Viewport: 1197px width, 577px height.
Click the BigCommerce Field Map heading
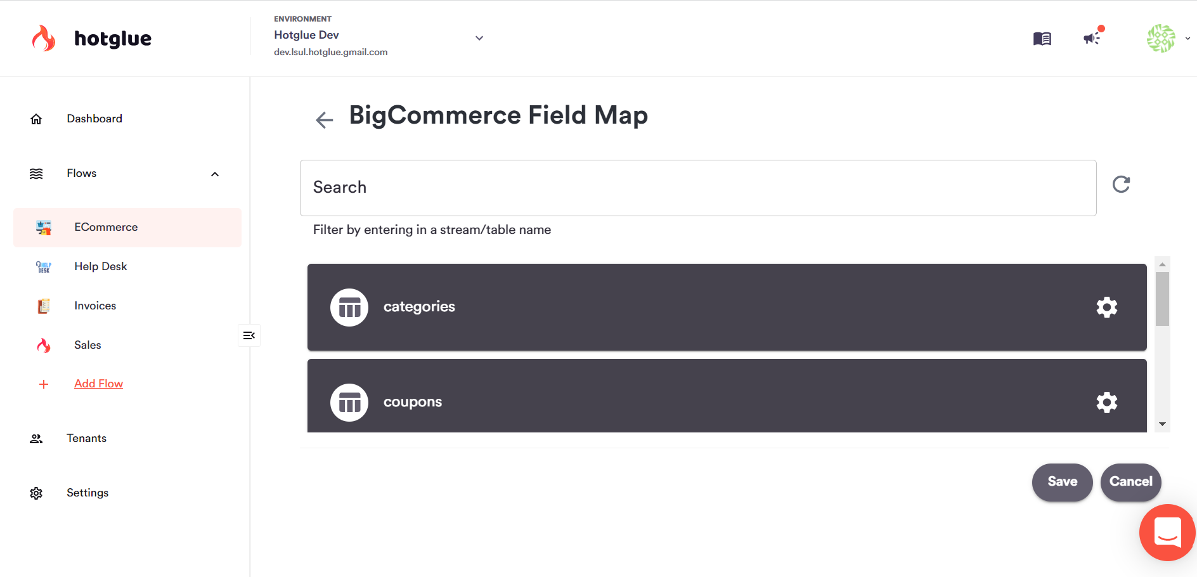[x=498, y=115]
